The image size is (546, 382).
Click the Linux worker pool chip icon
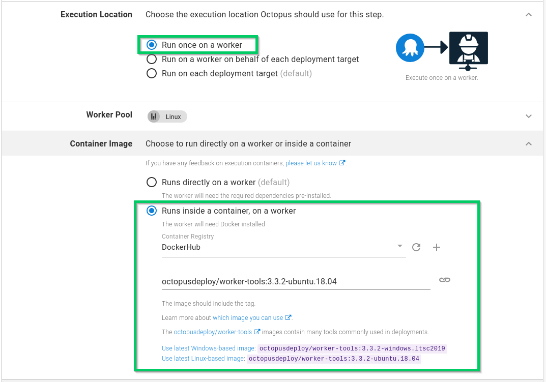click(x=154, y=116)
